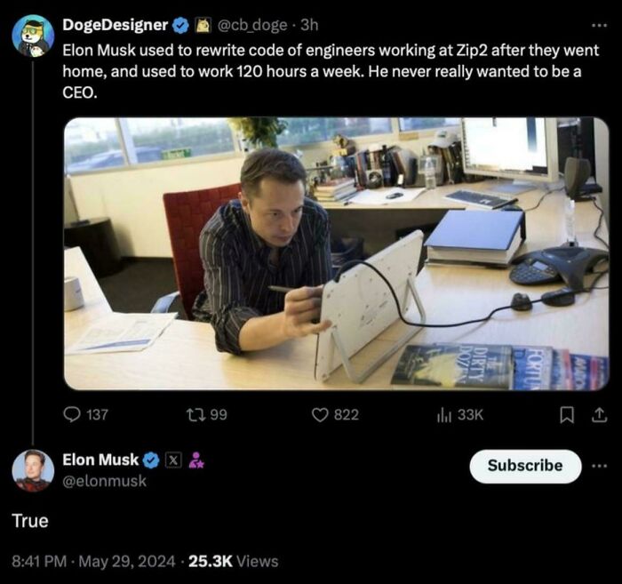Open DogeDesigner tweet more options menu
This screenshot has height=584, width=622.
(600, 25)
